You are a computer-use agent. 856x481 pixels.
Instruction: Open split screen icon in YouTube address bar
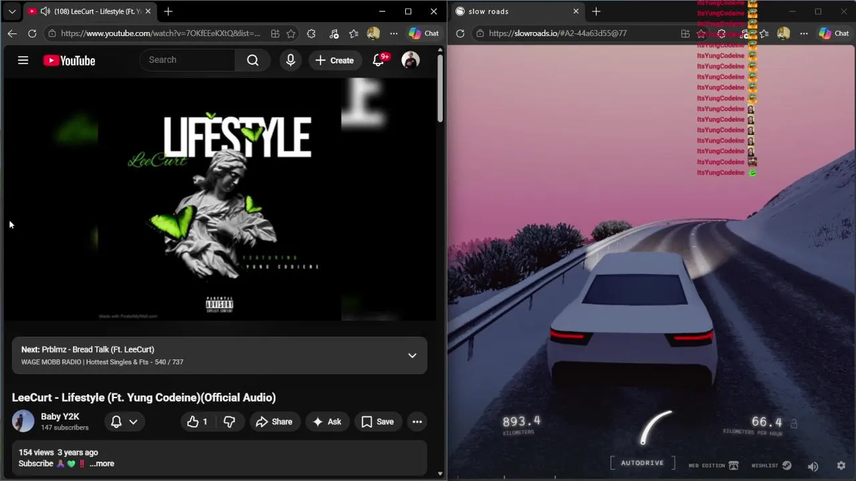(275, 33)
